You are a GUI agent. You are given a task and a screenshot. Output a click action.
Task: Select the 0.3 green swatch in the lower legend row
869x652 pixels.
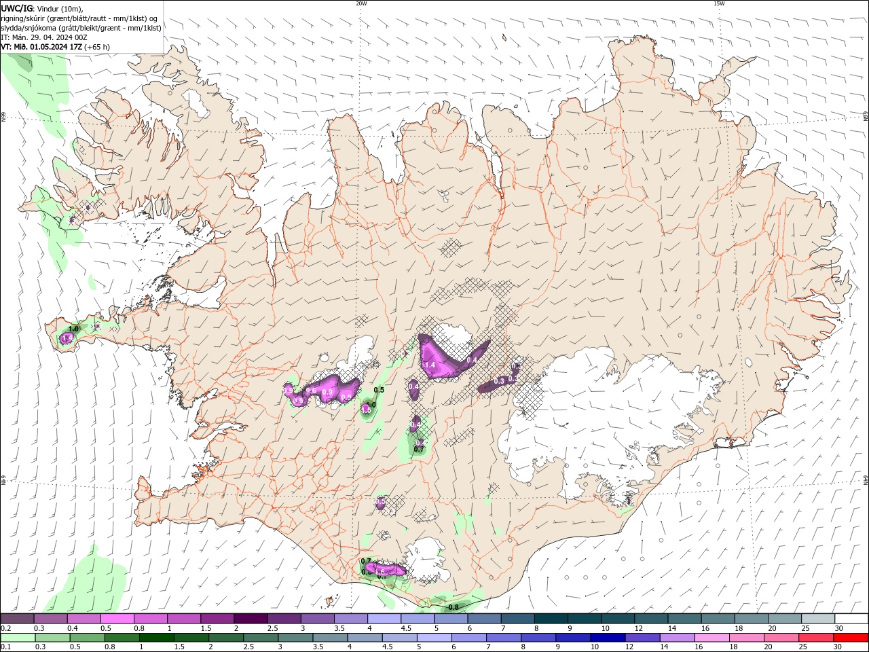tap(53, 638)
